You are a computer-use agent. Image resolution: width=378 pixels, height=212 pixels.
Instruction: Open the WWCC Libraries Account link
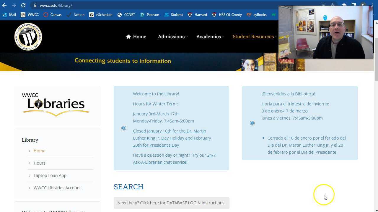(57, 188)
